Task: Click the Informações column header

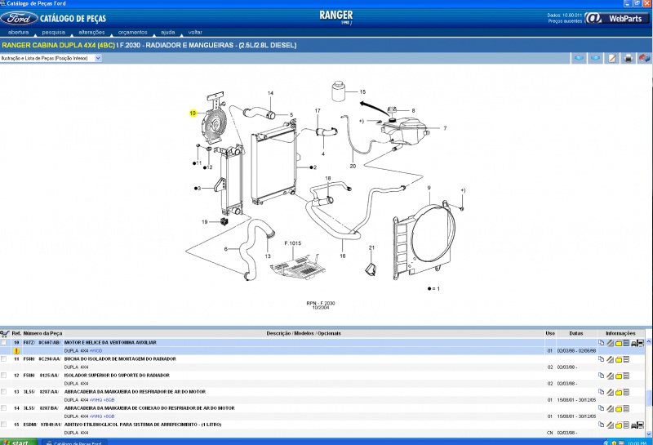Action: coord(620,333)
